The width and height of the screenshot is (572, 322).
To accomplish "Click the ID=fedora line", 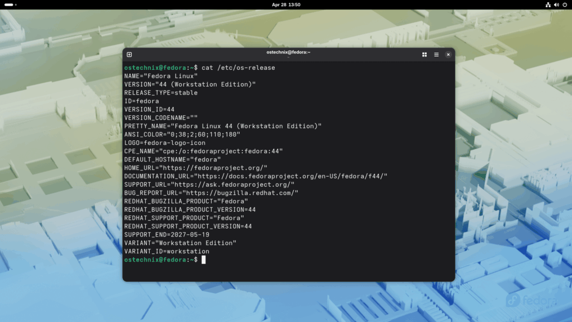I will (x=141, y=101).
